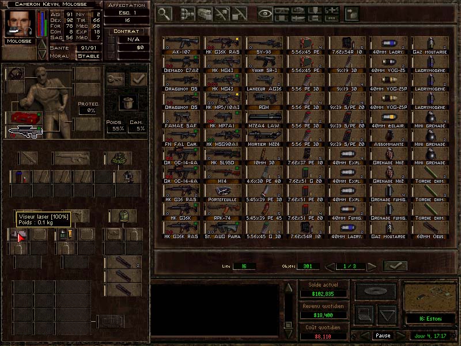Image resolution: width=461 pixels, height=346 pixels.
Task: Click the laser sight in the pocket slot
Action: 18,235
